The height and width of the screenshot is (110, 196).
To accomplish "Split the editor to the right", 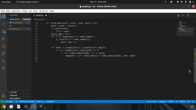I will 188,15.
